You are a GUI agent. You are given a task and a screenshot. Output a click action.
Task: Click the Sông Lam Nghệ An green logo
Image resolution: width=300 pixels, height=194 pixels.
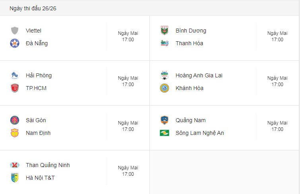(165, 133)
